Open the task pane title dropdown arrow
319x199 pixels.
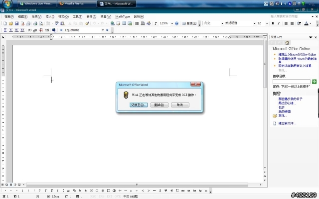tap(311, 37)
